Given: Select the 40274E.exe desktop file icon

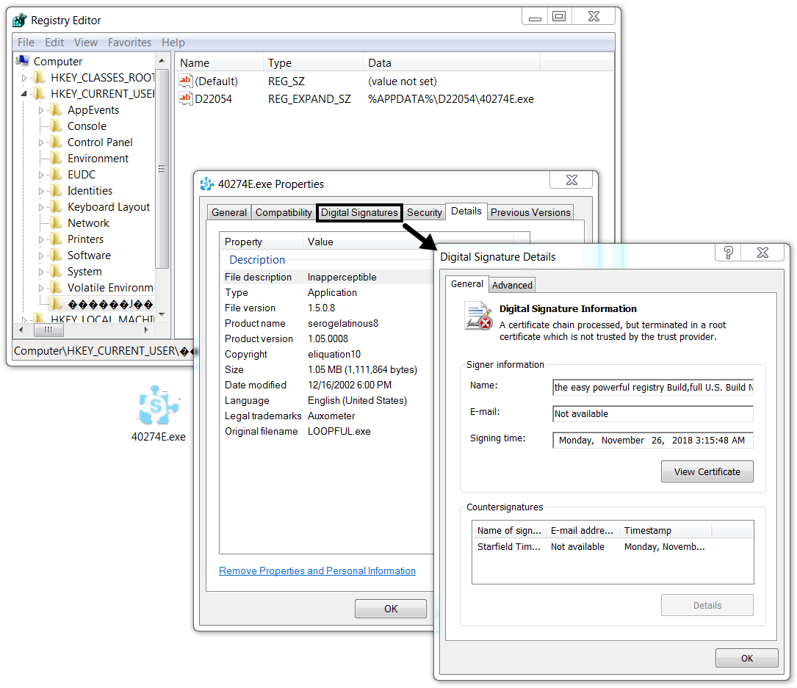Looking at the screenshot, I should click(158, 405).
